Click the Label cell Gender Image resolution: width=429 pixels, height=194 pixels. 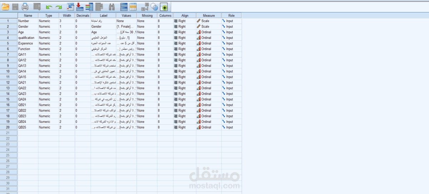click(104, 26)
